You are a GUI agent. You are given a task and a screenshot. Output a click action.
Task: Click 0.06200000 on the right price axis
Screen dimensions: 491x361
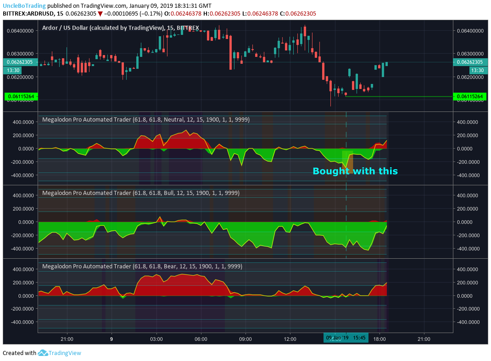tap(470, 77)
